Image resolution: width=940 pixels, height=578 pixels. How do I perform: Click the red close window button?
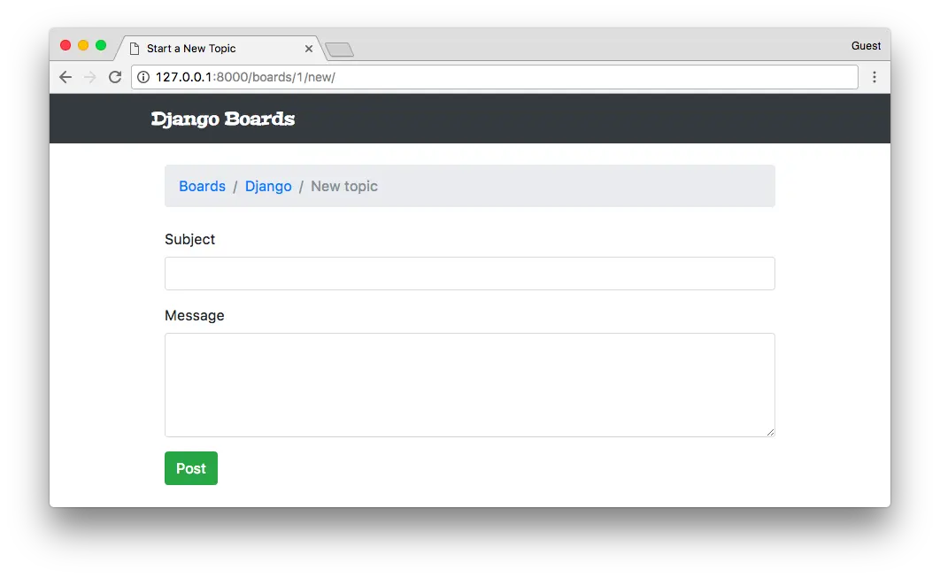66,45
